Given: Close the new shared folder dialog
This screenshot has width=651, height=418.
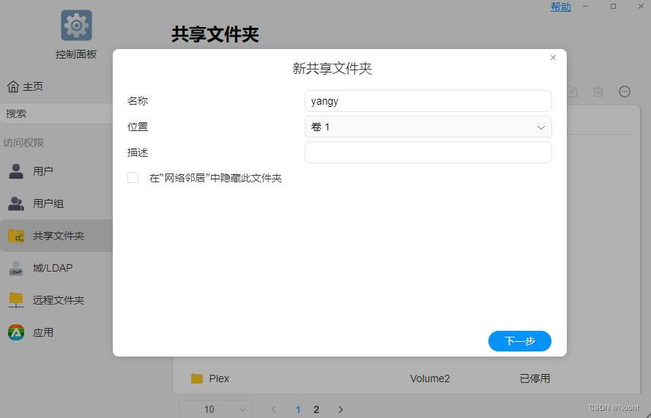Looking at the screenshot, I should (x=553, y=57).
